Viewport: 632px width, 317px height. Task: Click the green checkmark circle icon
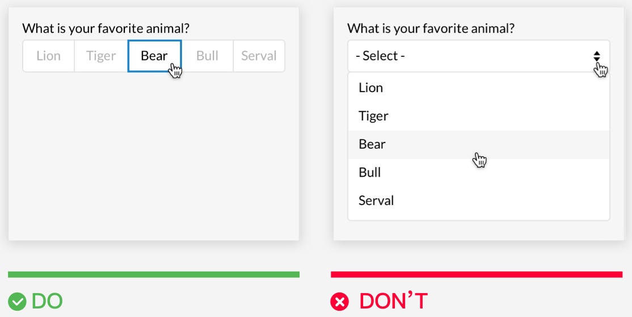17,301
